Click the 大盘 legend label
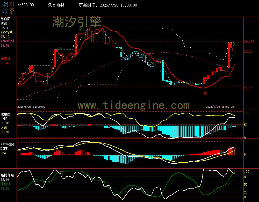The image size is (259, 202). pos(4,127)
